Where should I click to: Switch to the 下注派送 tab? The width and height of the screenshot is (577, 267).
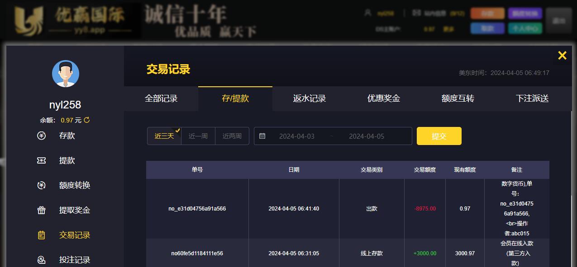(532, 98)
